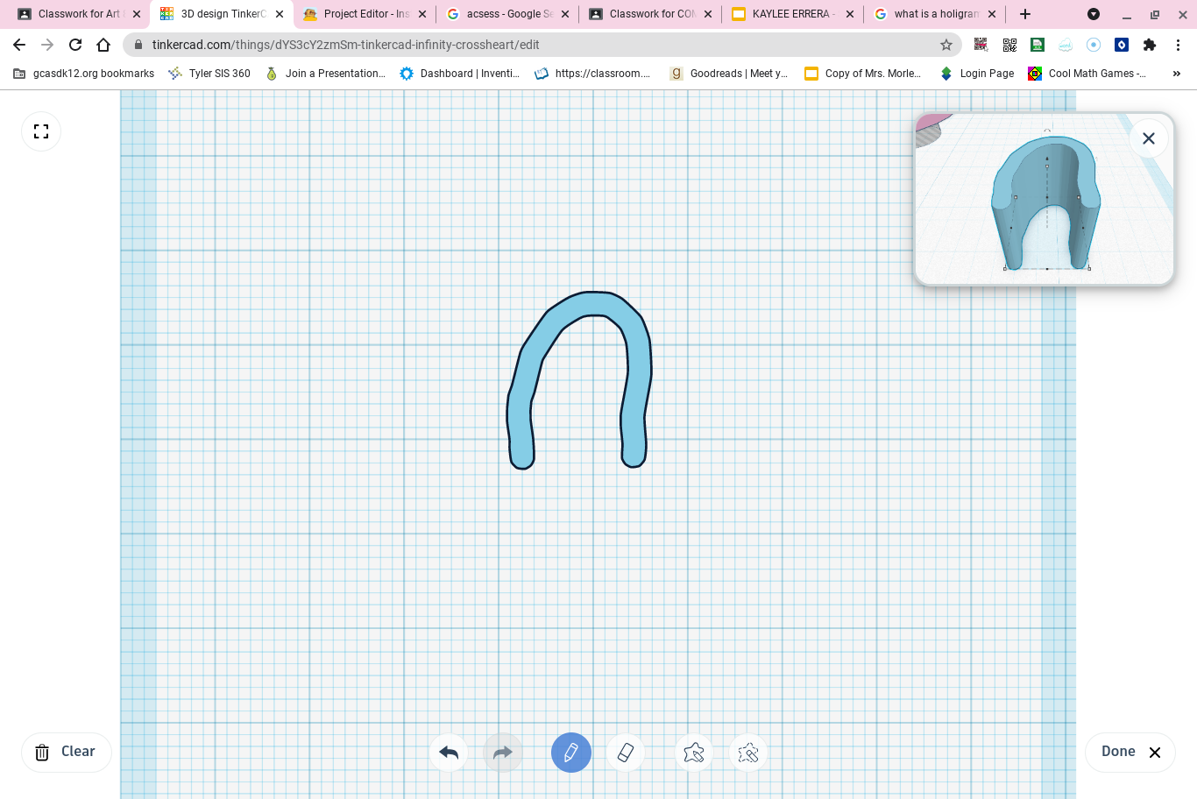The width and height of the screenshot is (1197, 799).
Task: Open Join a Presentation bookmark
Action: tap(325, 74)
